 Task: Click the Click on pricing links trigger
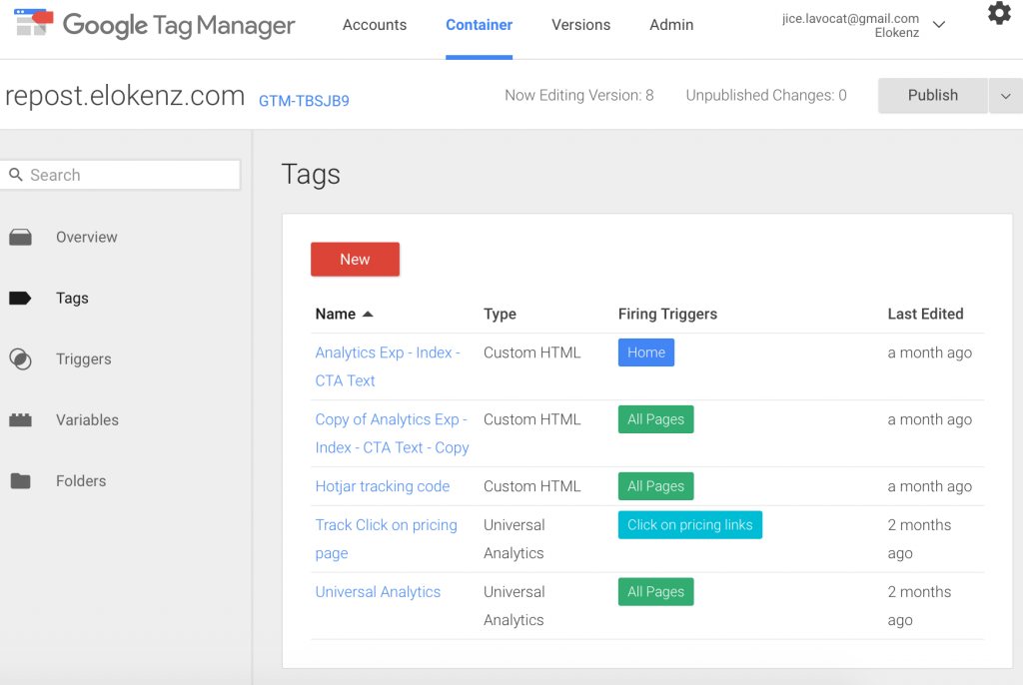click(x=689, y=525)
